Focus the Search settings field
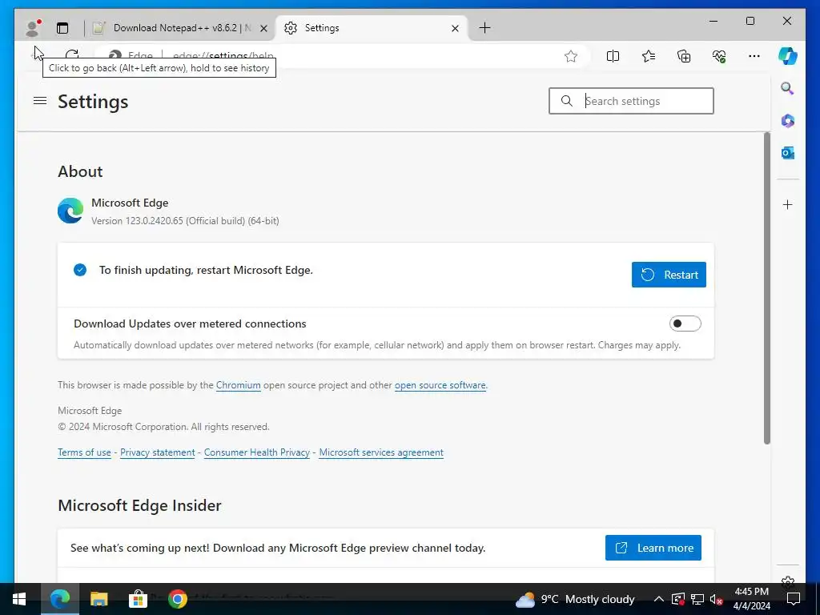 pyautogui.click(x=631, y=101)
